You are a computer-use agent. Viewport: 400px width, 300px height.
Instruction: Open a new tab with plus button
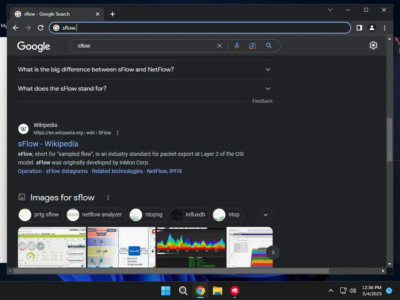coord(112,14)
